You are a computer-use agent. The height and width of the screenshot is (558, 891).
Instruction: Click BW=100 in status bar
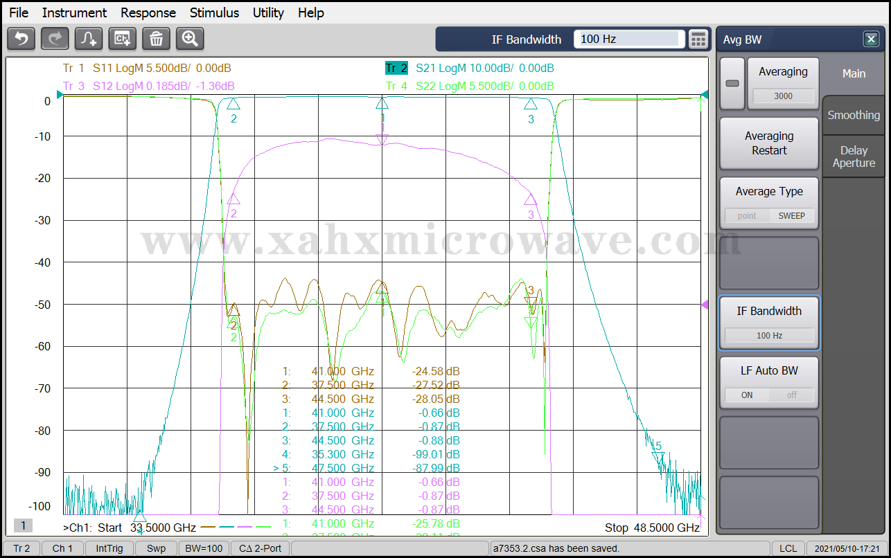point(204,548)
